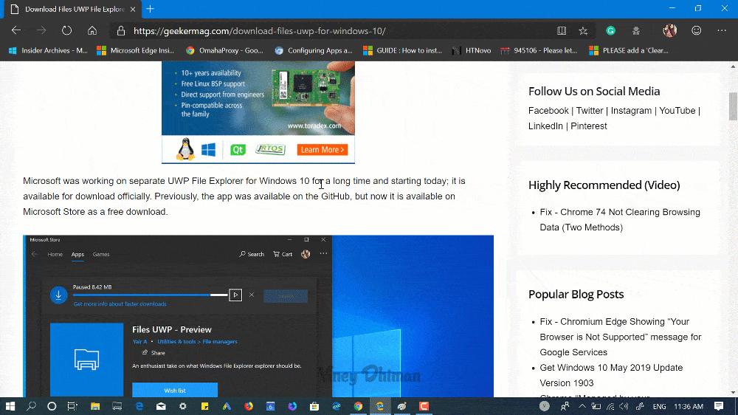Click the ENG language indicator
This screenshot has height=415, width=738.
coord(659,406)
